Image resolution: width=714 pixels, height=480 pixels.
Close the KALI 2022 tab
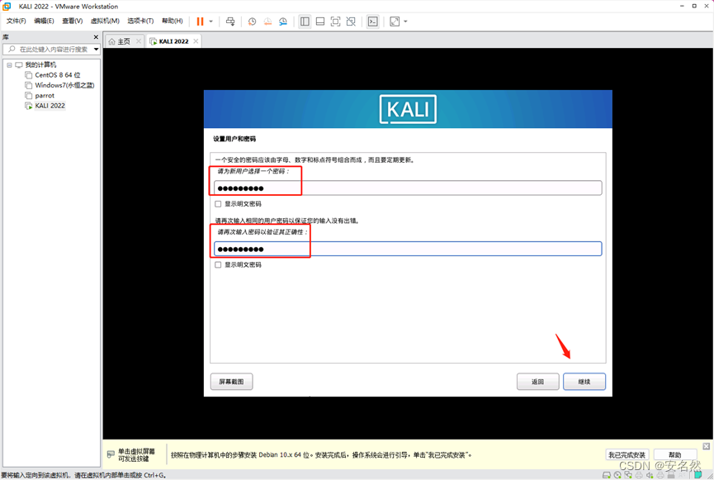coord(196,41)
